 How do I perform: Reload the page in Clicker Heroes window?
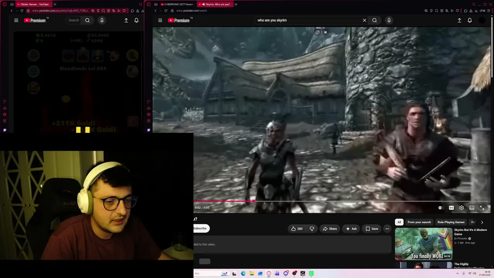pyautogui.click(x=22, y=11)
